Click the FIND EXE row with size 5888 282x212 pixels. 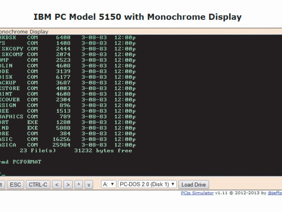pyautogui.click(x=66, y=128)
